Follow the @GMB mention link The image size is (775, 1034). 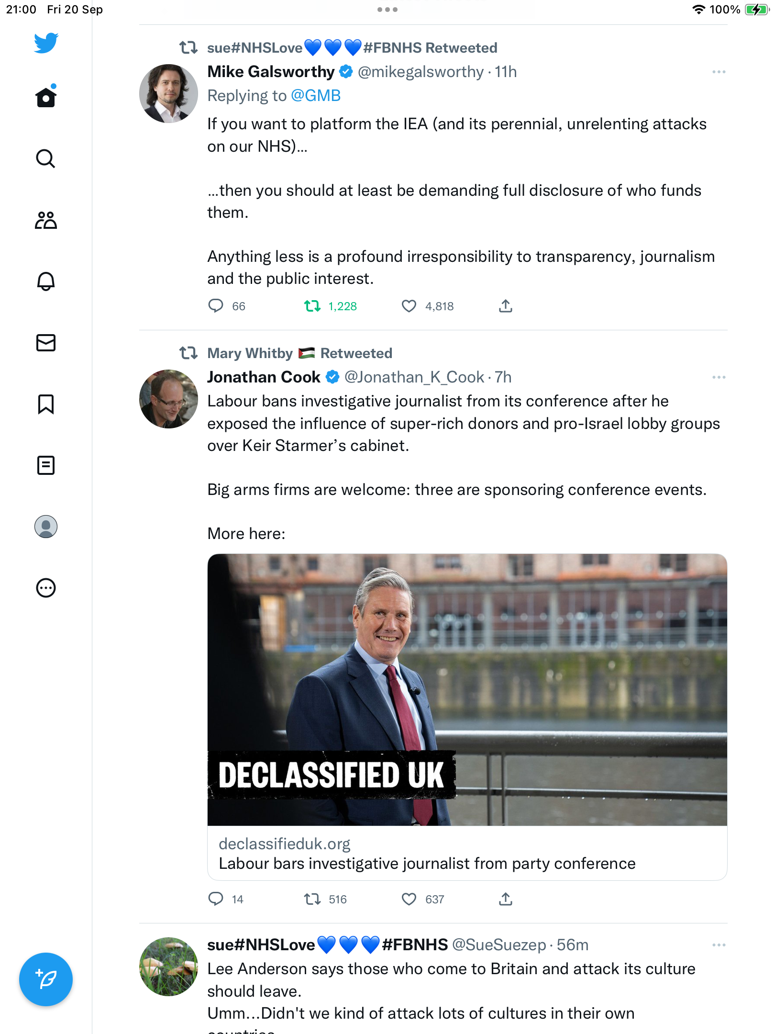pos(316,96)
